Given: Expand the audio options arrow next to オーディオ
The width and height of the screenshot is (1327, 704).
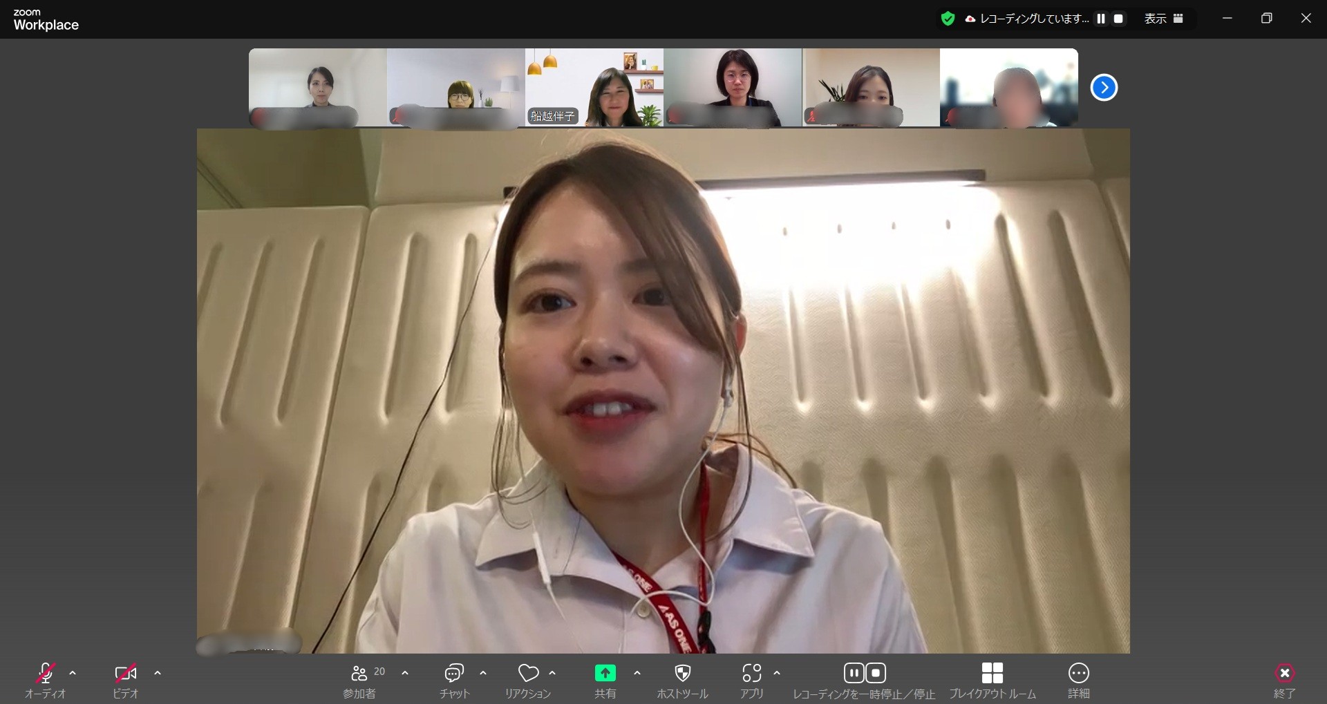Looking at the screenshot, I should [x=73, y=673].
